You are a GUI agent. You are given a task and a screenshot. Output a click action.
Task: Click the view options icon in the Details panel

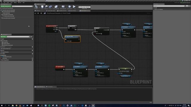pyautogui.click(x=187, y=6)
